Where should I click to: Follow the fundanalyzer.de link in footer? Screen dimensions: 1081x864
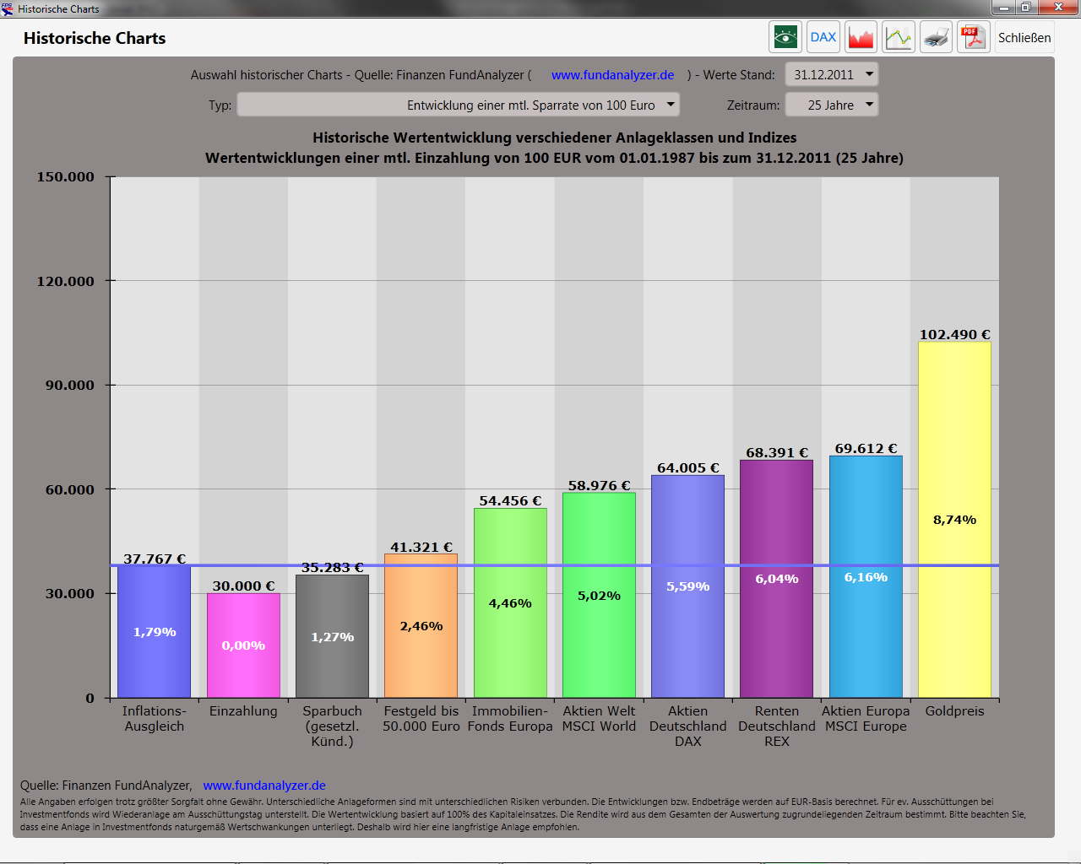coord(263,786)
